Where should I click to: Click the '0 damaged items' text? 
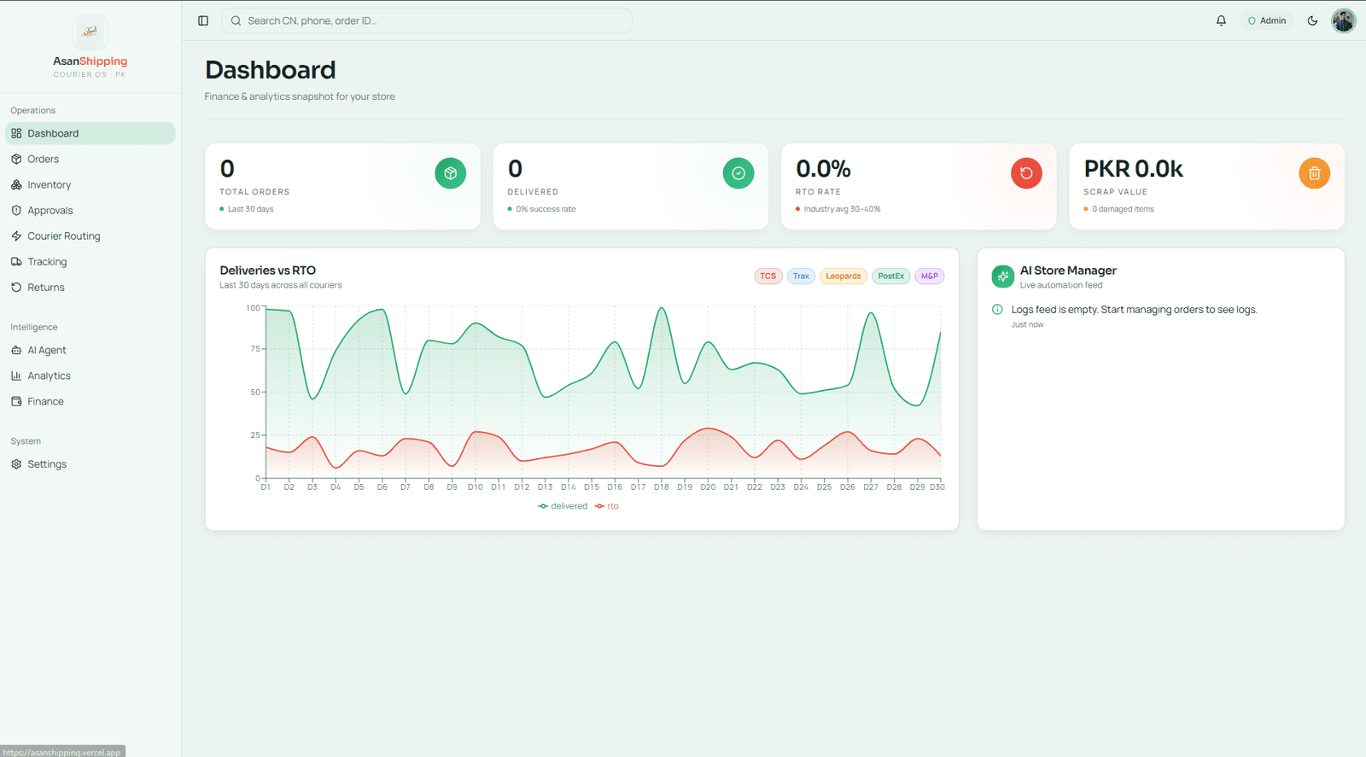[x=1123, y=209]
